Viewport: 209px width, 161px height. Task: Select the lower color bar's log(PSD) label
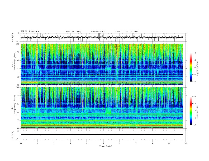[198, 112]
